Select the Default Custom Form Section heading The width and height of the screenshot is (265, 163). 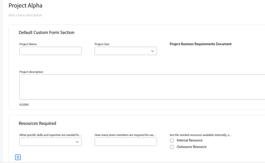click(x=46, y=33)
